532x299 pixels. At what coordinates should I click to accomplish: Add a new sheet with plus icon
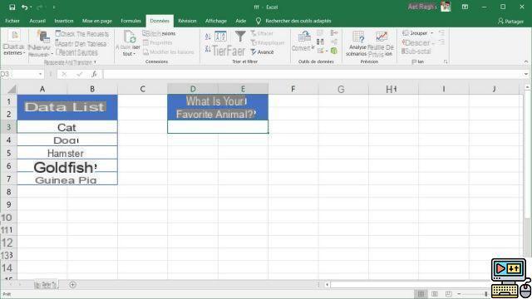(x=72, y=285)
